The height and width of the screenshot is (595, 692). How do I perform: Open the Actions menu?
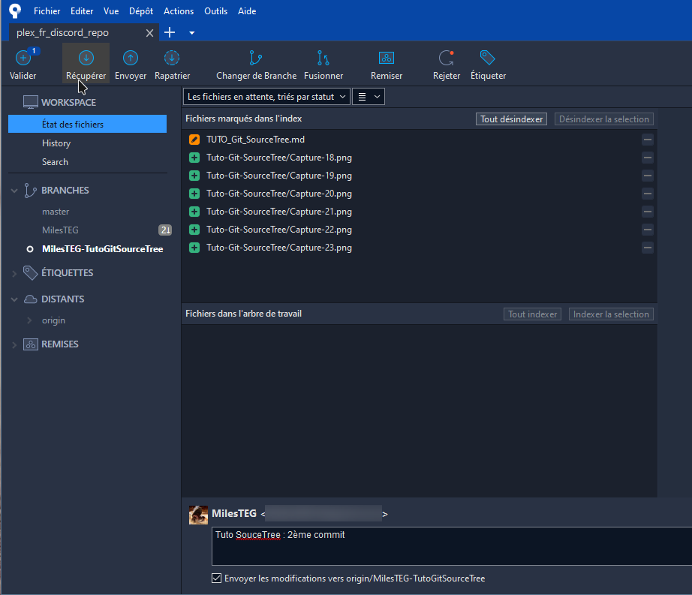[179, 11]
